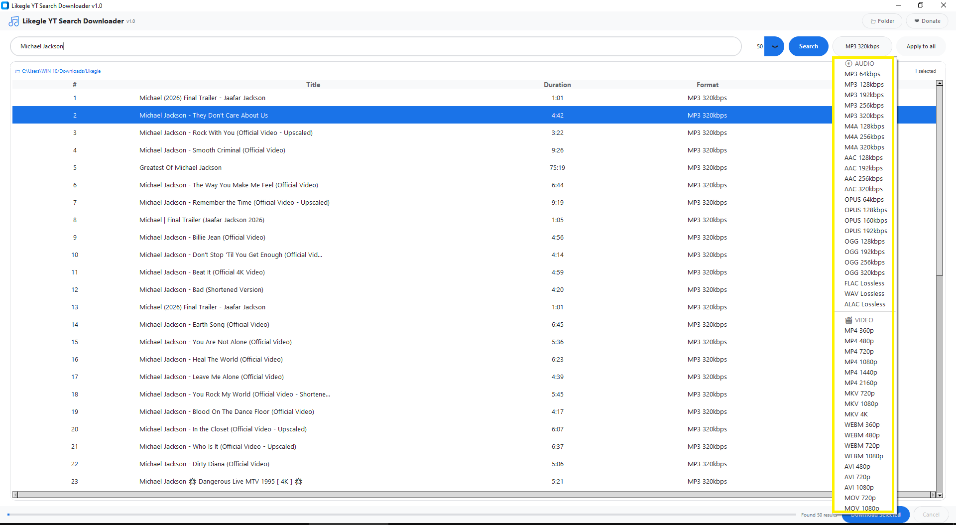959x525 pixels.
Task: Click the AUDIO section icon in the format menu
Action: pos(848,63)
